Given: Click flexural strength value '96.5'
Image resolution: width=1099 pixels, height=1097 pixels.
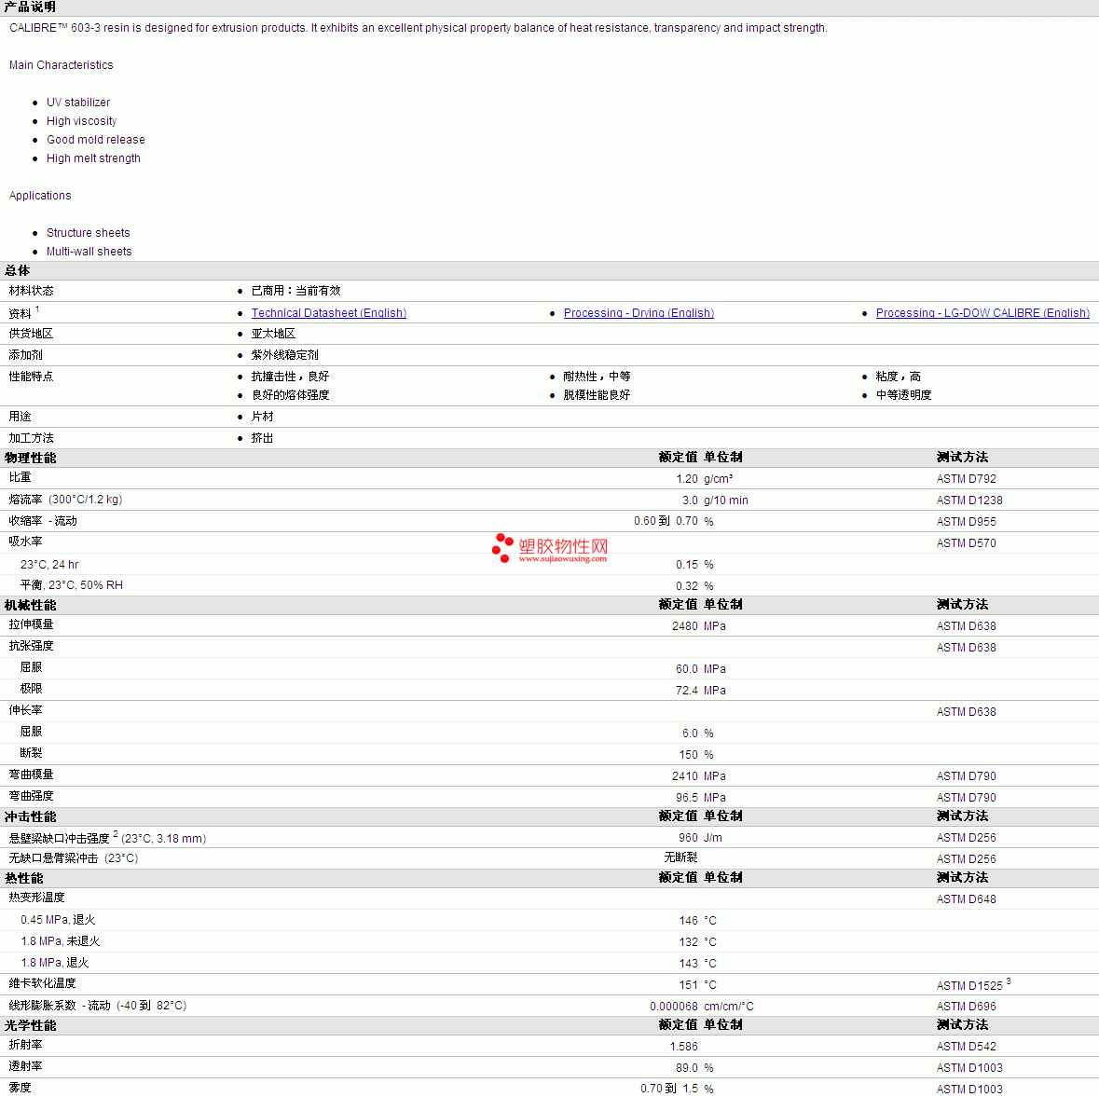Looking at the screenshot, I should click(x=687, y=799).
